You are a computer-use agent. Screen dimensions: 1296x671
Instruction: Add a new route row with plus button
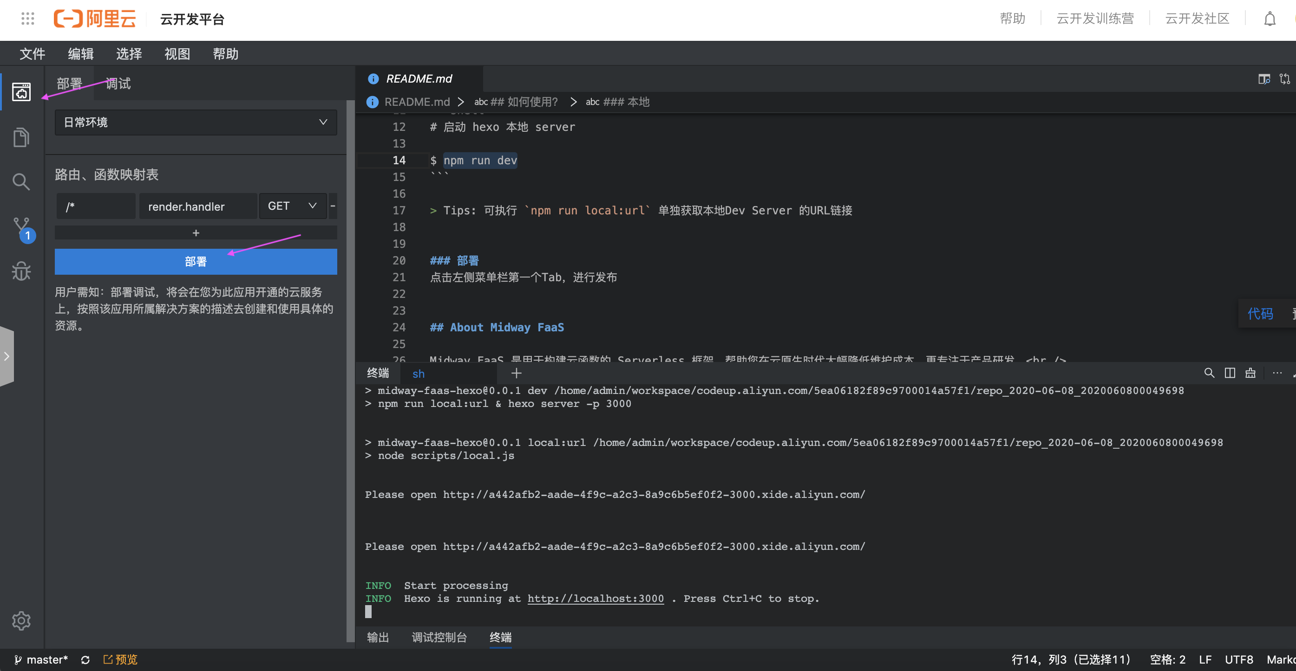point(196,232)
